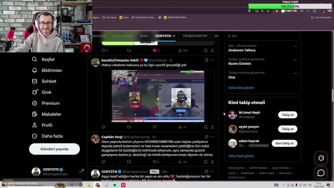Screen dimensions: 334x188
Task: Open more options on Capitán Yorgi's tweet
Action: point(212,137)
